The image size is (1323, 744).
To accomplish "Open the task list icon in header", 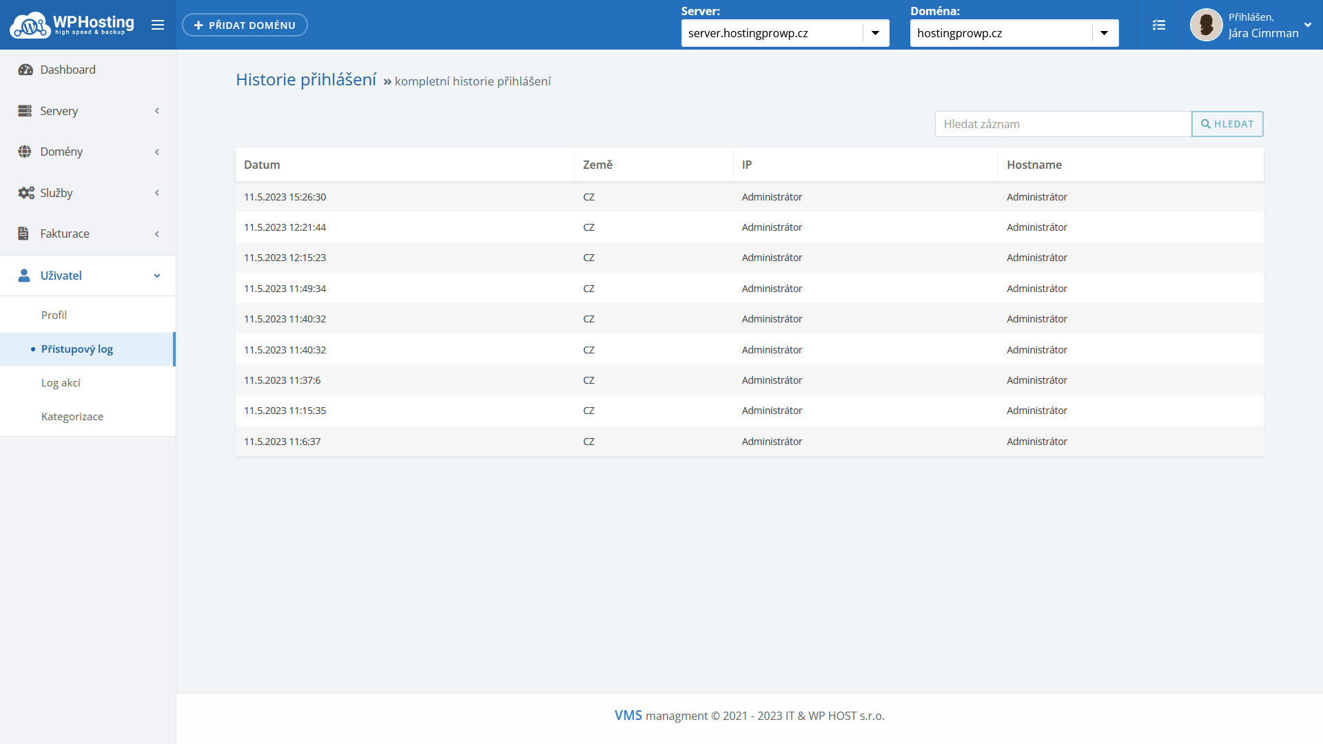I will pos(1159,25).
